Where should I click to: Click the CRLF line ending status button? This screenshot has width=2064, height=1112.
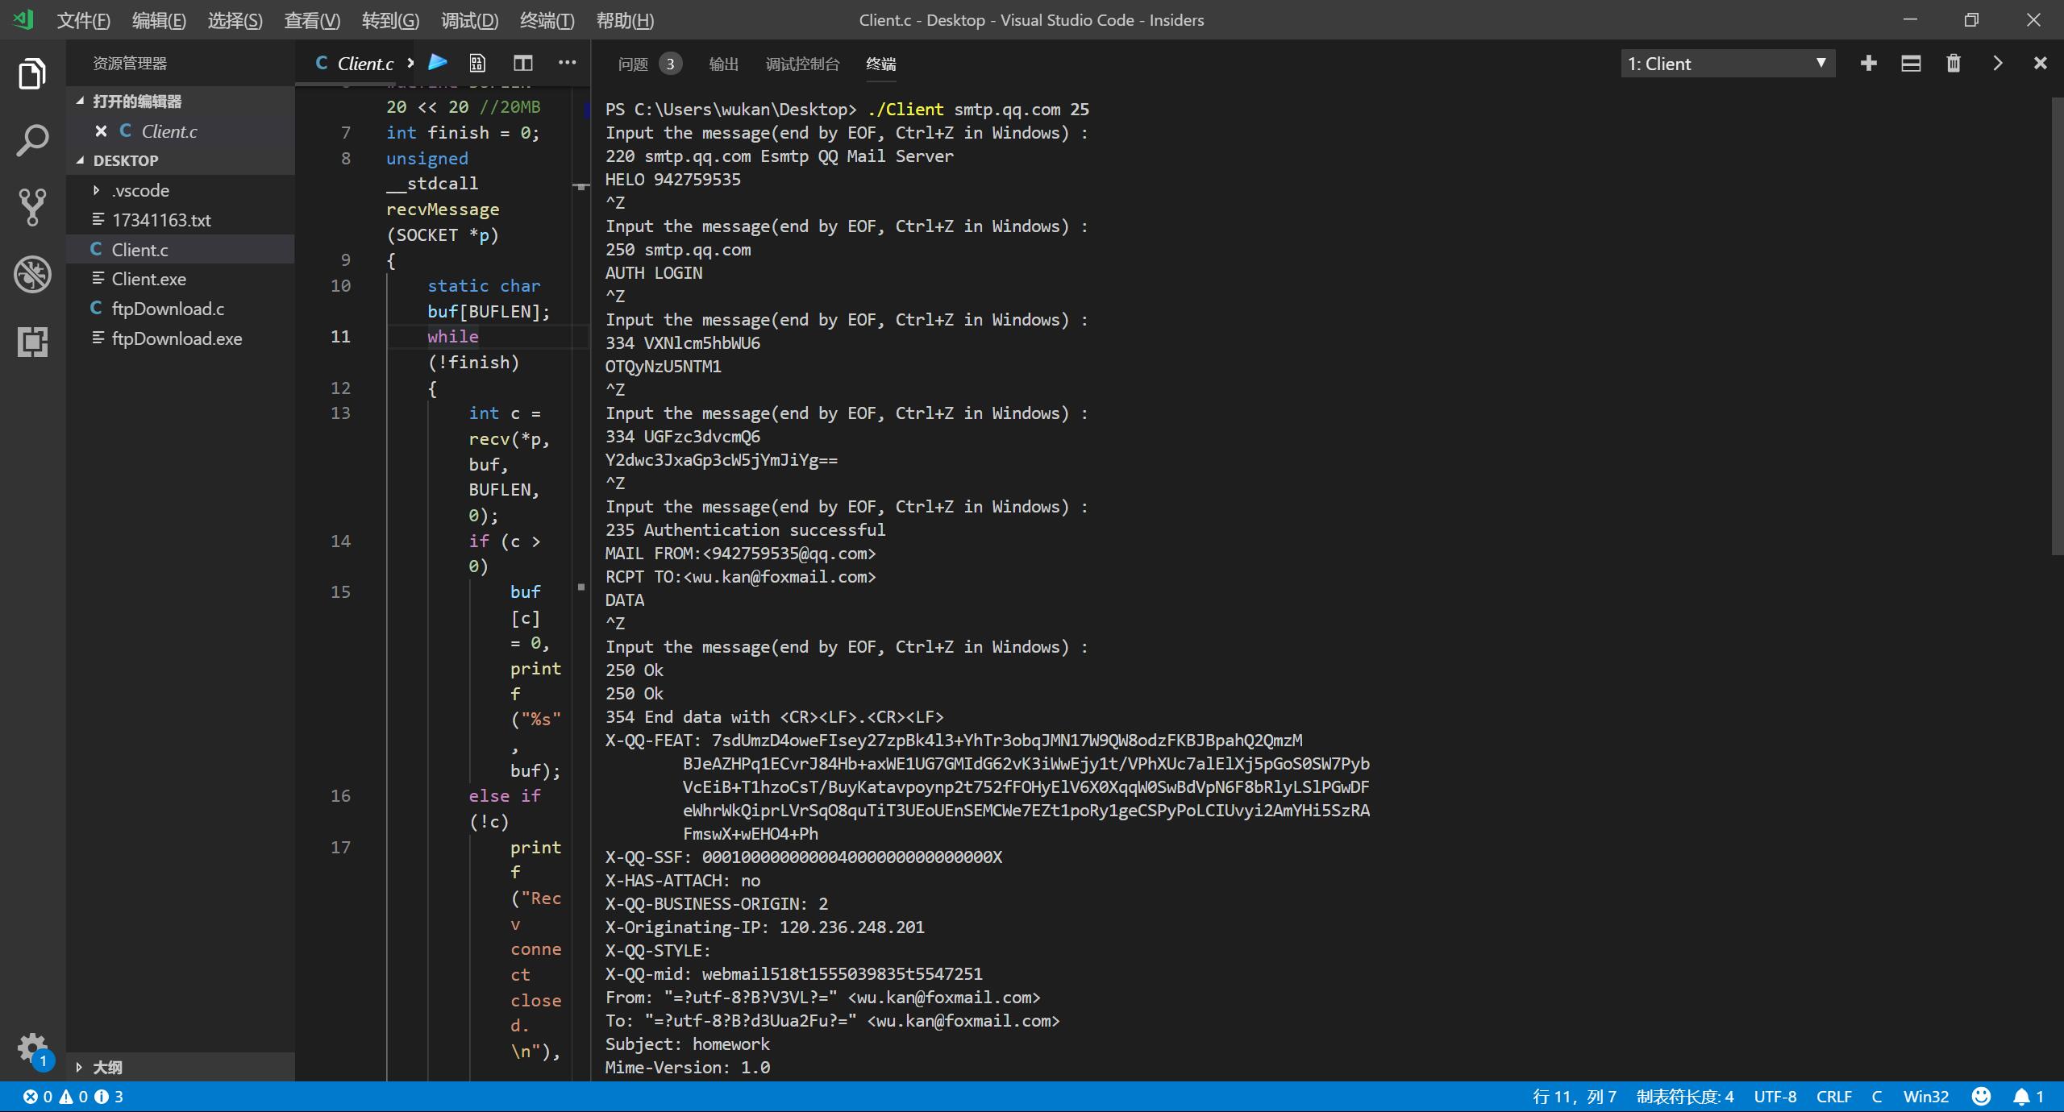tap(1833, 1097)
